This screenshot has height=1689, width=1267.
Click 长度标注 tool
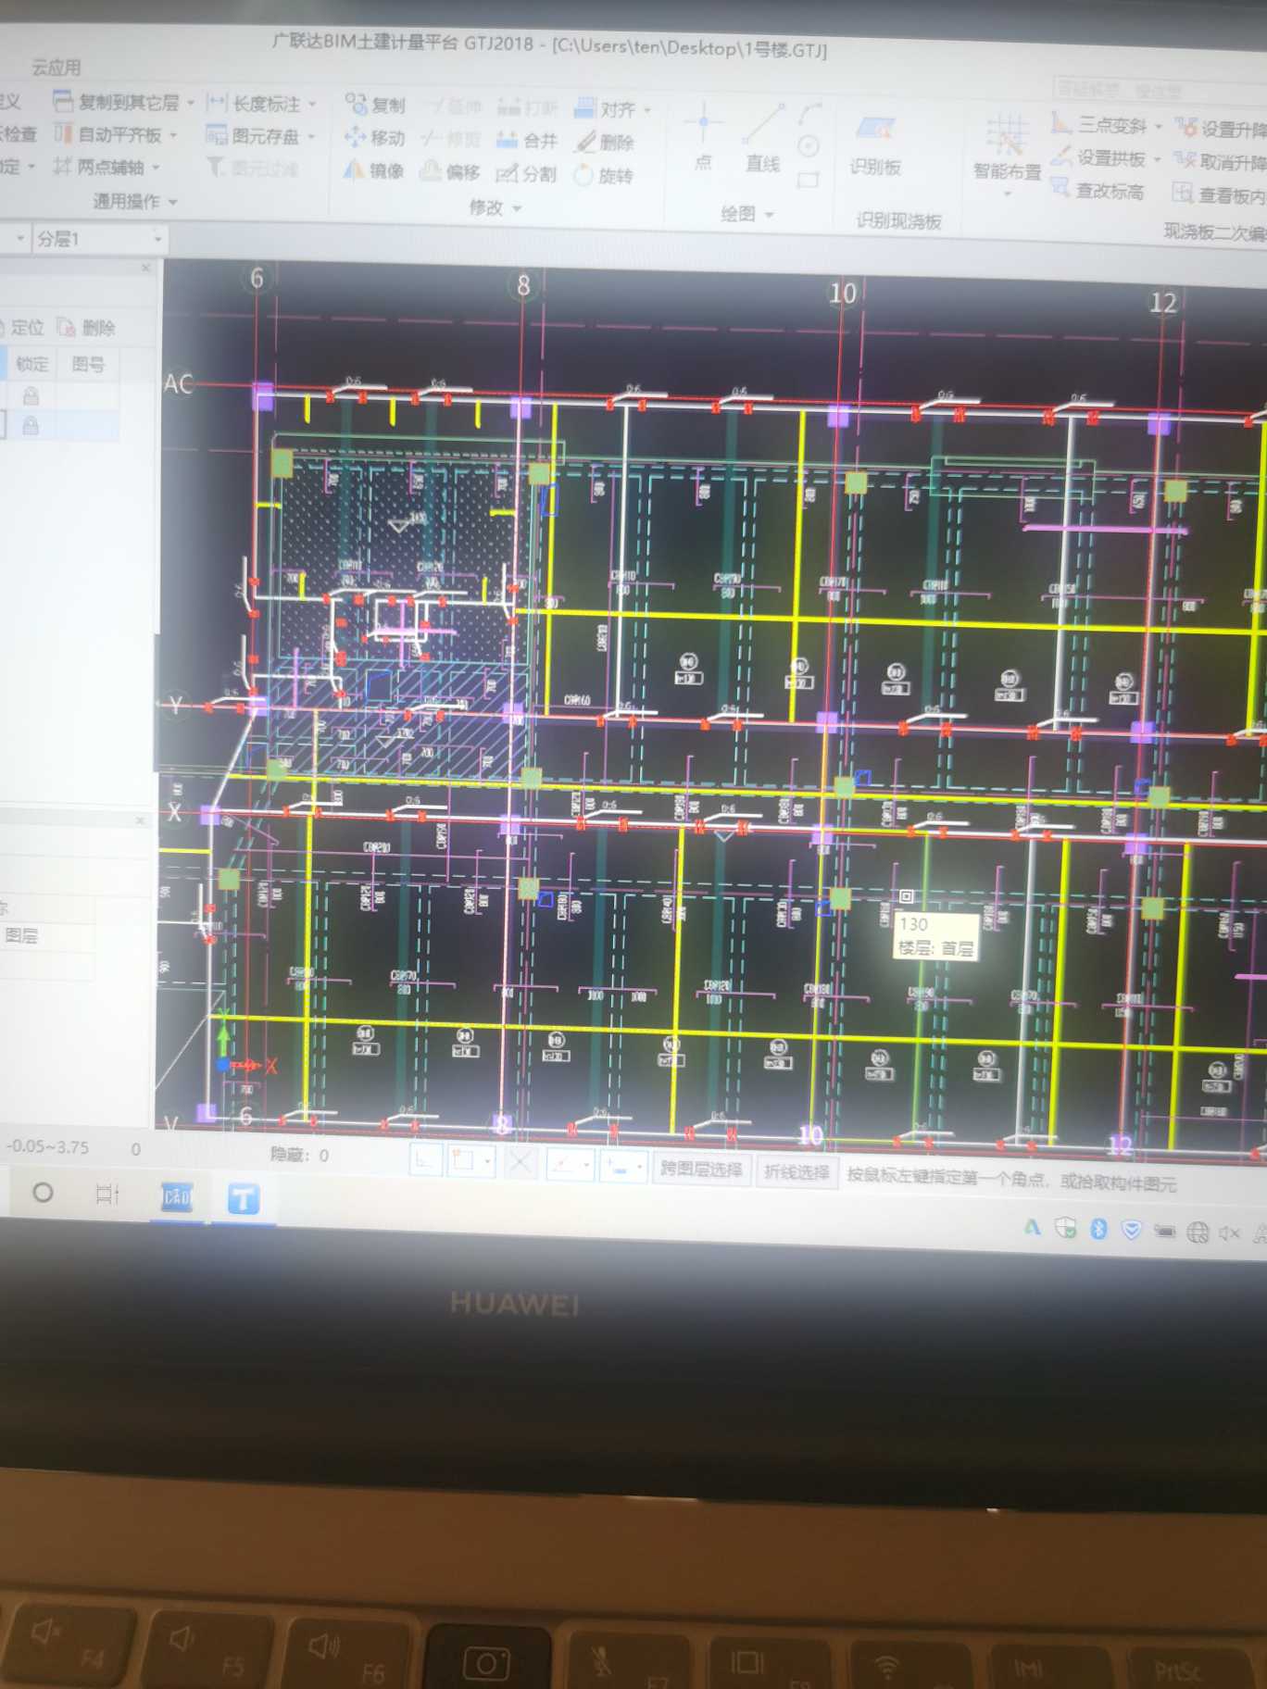(x=255, y=103)
